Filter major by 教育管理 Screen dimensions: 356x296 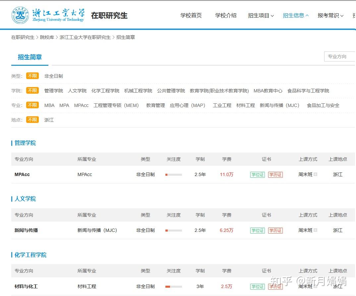(155, 105)
